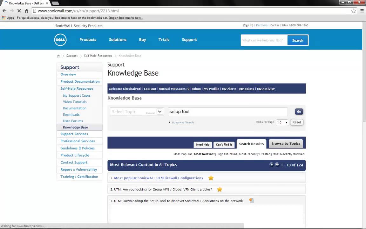
Task: Click the browser forward arrow
Action: click(12, 11)
